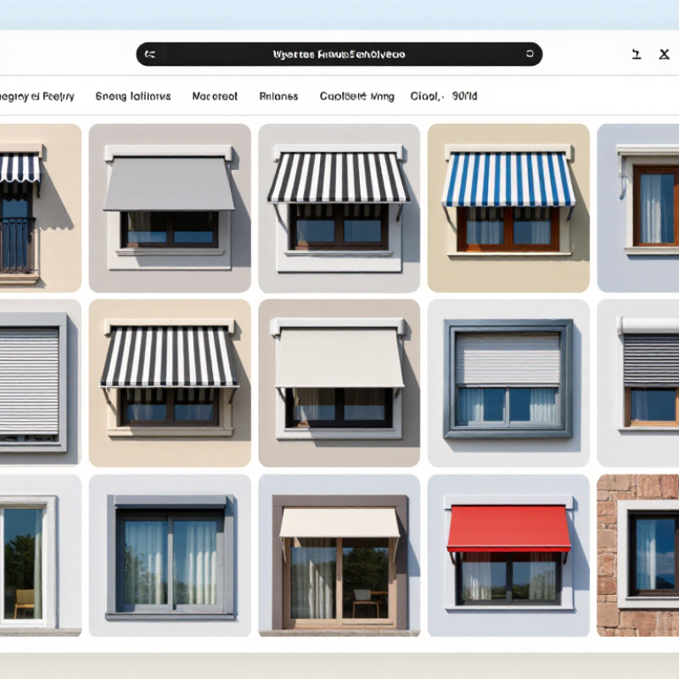
Task: Select the closed white roller shutter thumbnail
Action: pyautogui.click(x=41, y=384)
